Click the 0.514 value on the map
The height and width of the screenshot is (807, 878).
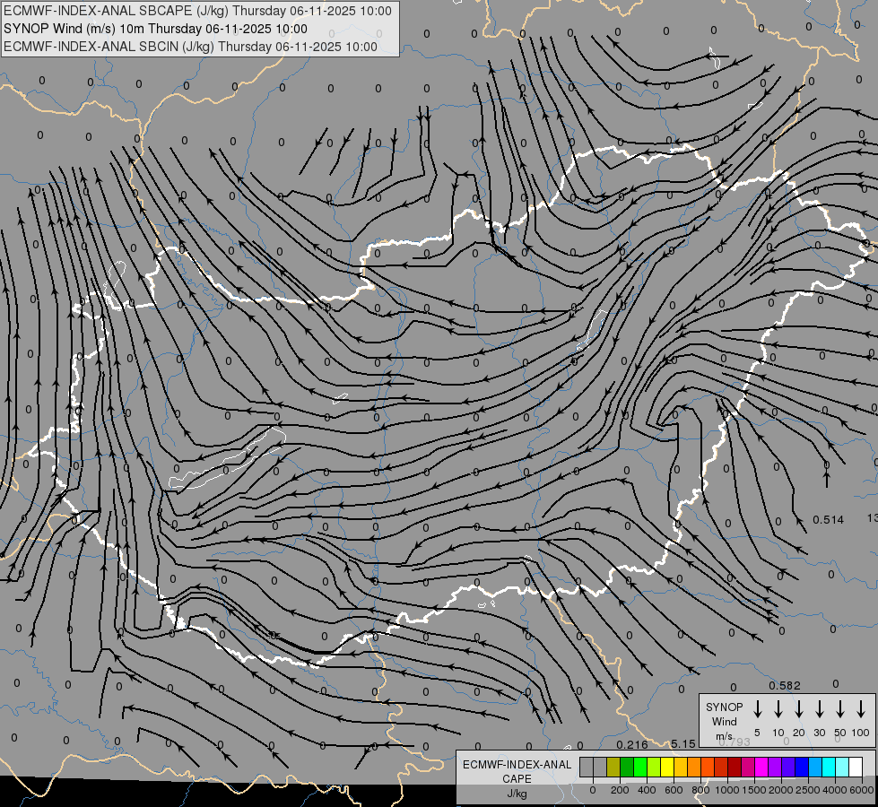(828, 520)
